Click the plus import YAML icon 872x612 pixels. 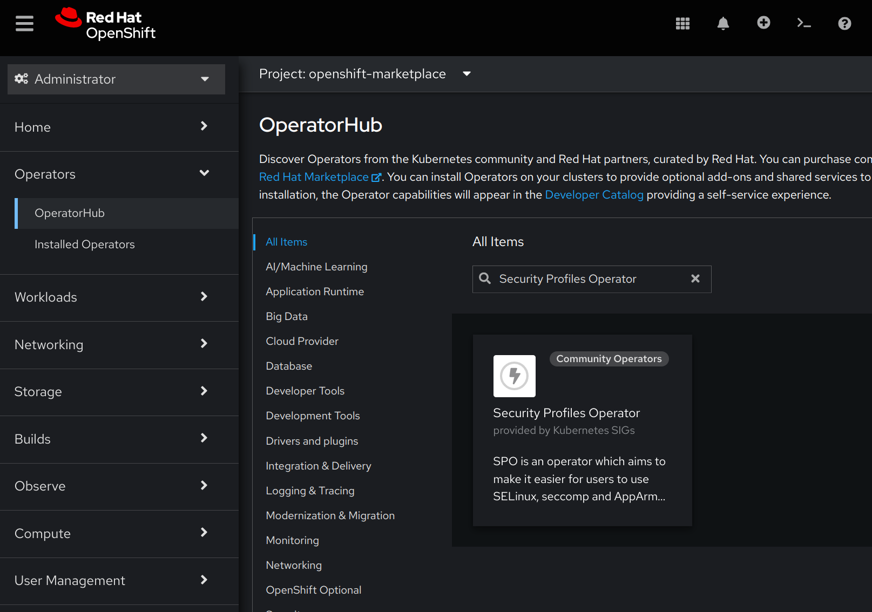click(x=763, y=23)
